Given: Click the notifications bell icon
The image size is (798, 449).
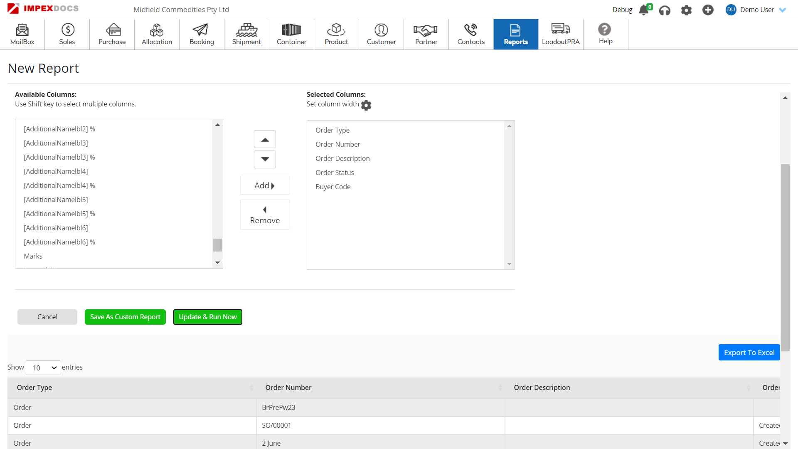Looking at the screenshot, I should (x=644, y=10).
